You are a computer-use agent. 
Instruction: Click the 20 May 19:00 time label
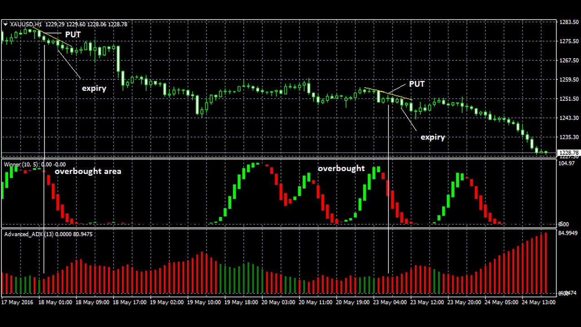click(353, 302)
